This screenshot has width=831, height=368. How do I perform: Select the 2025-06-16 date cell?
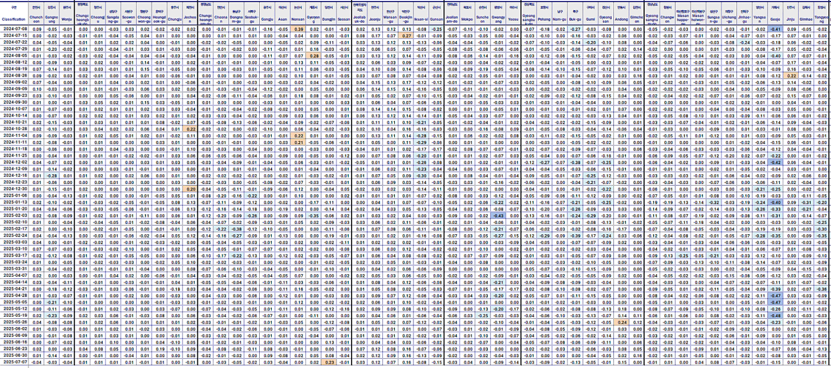coord(14,342)
